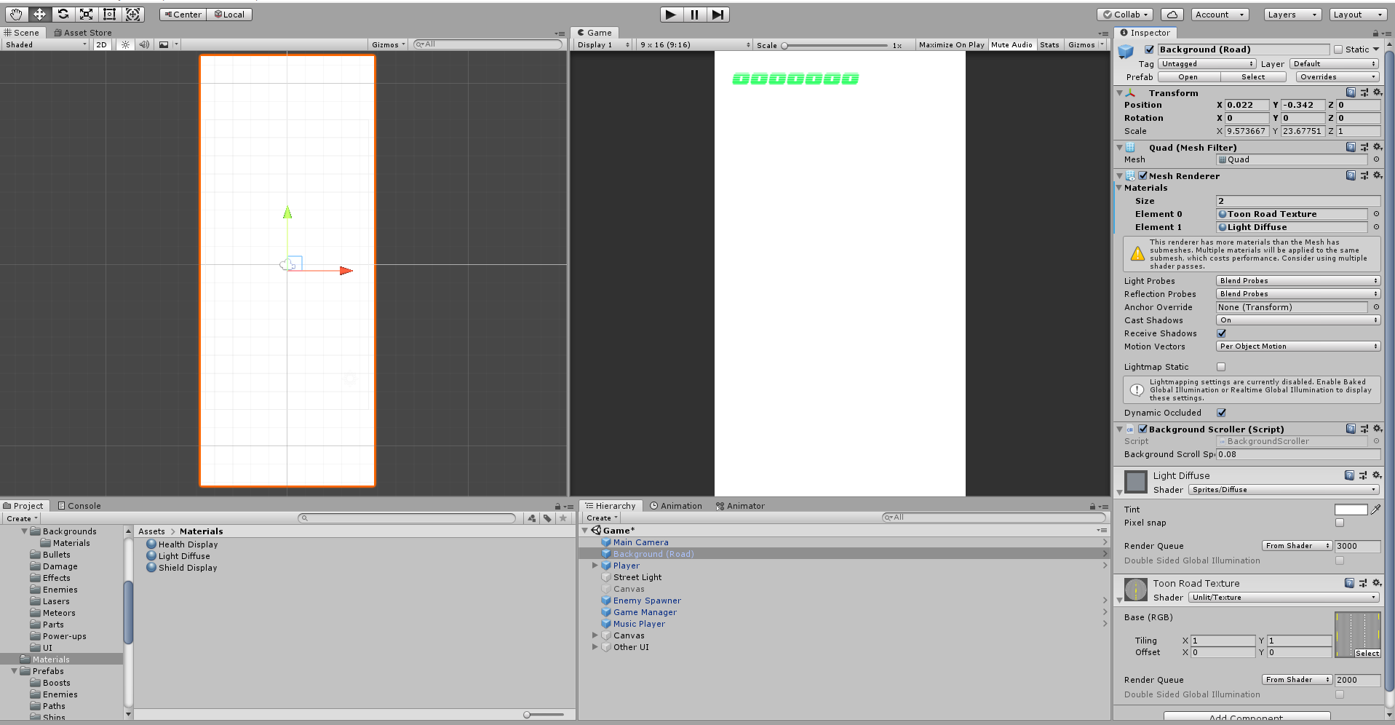Toggle scene audio speaker icon
The height and width of the screenshot is (725, 1395).
(x=144, y=44)
